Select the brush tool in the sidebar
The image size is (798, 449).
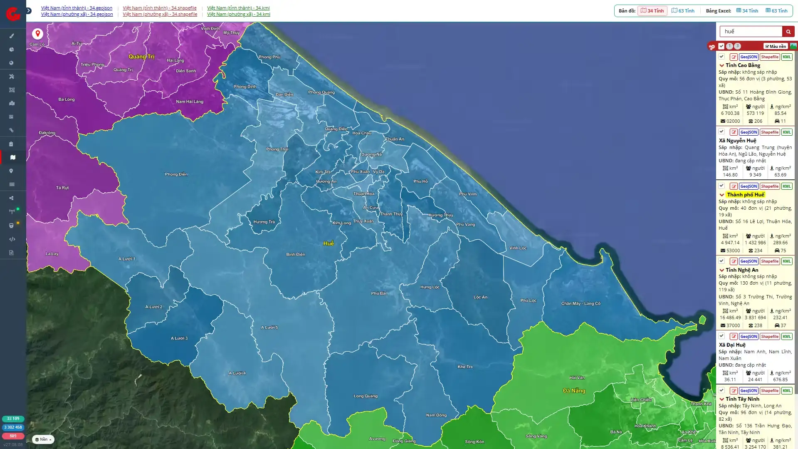coord(12,36)
